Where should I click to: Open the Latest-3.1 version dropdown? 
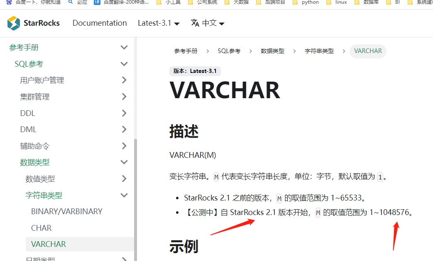tap(159, 23)
